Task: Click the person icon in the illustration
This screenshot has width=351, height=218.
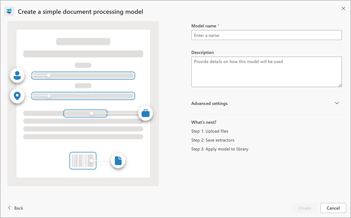Action: pyautogui.click(x=17, y=76)
